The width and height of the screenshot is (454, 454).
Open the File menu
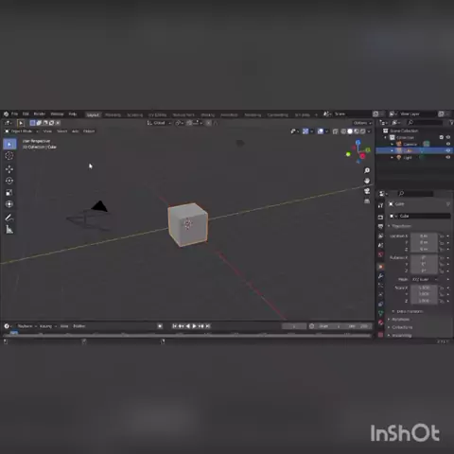[x=14, y=113]
